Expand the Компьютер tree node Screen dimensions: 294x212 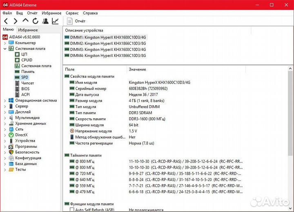5,43
